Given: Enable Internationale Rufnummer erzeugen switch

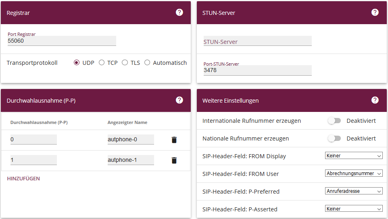Looking at the screenshot, I should click(334, 121).
